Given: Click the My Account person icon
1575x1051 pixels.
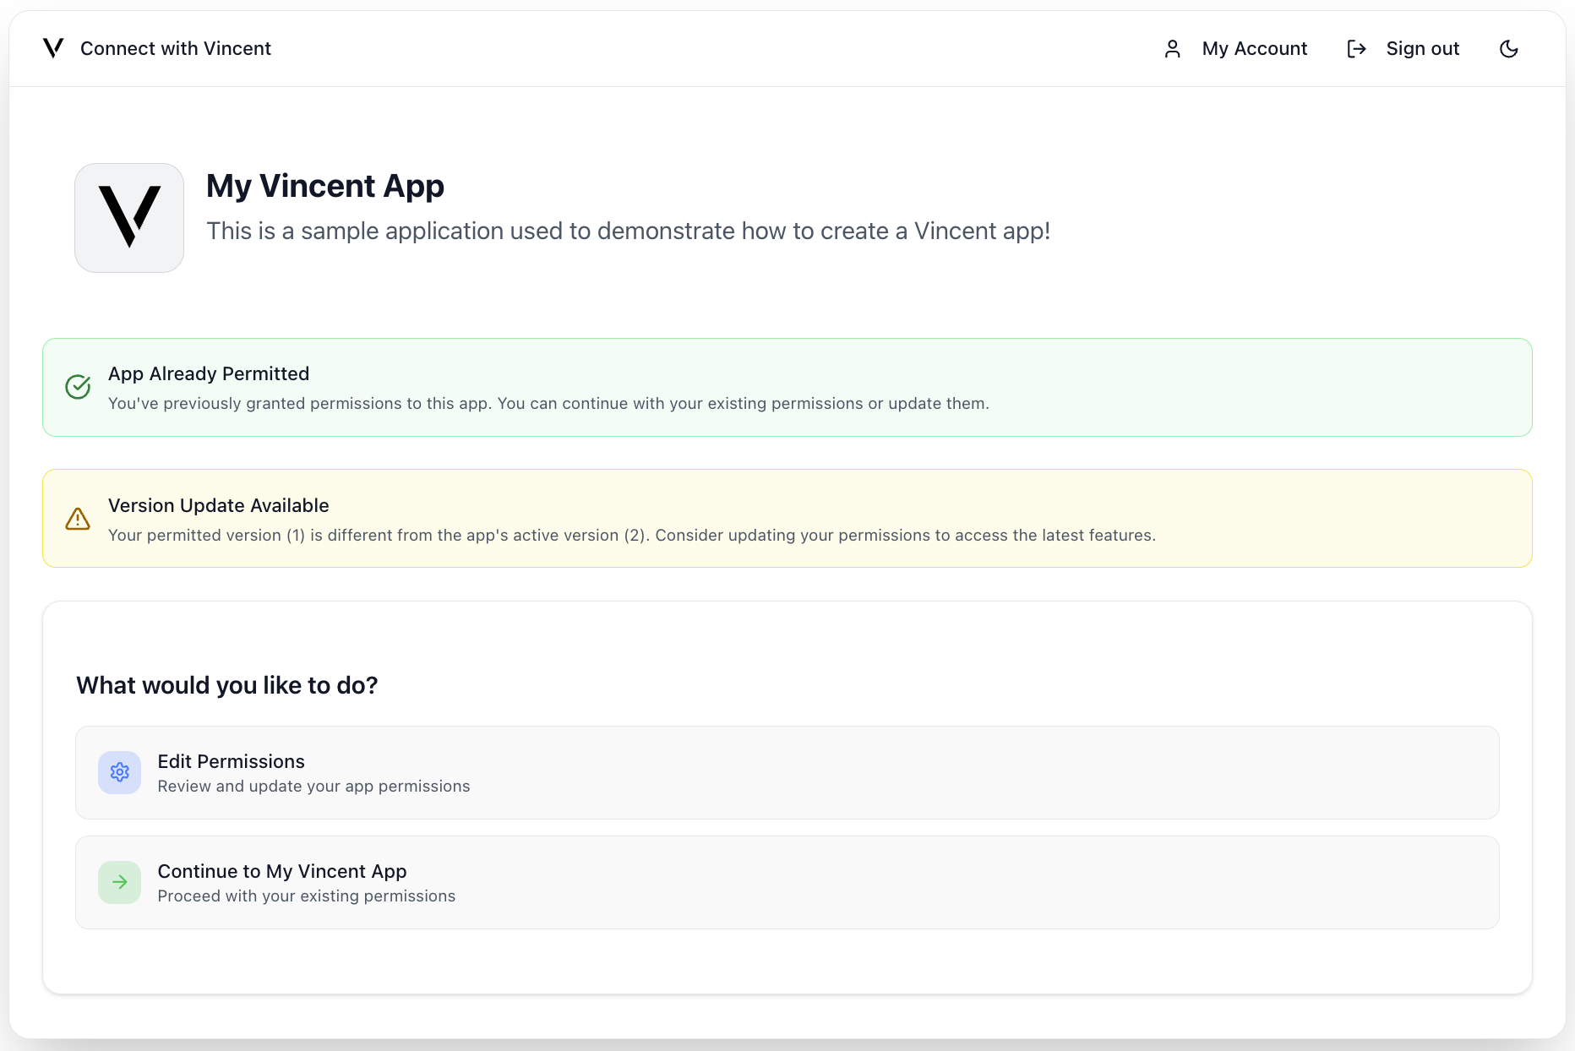Looking at the screenshot, I should [1173, 49].
